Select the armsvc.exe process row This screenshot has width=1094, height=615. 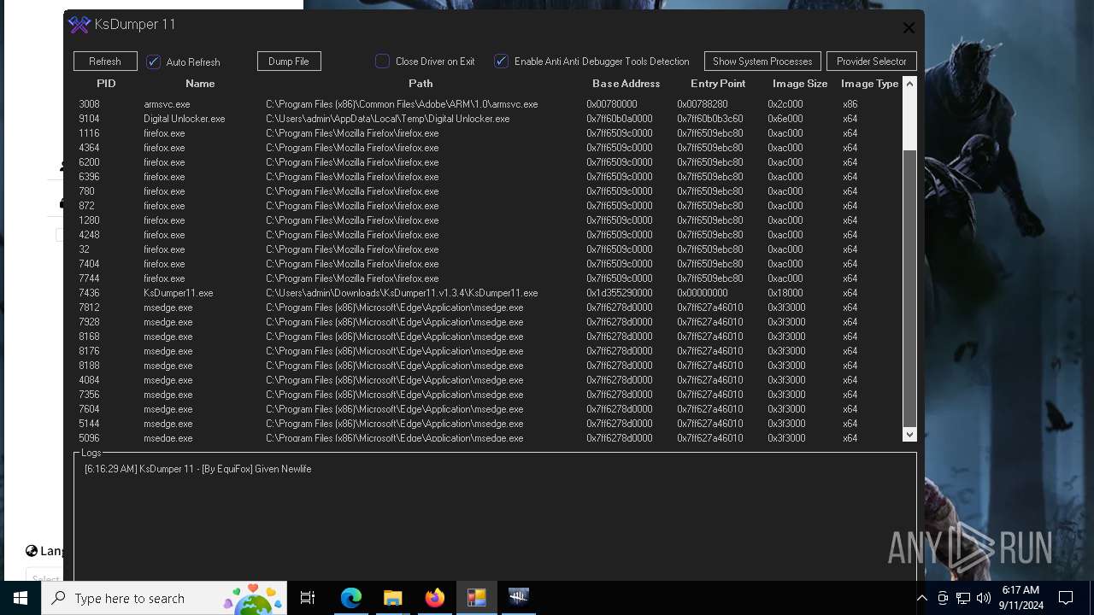click(x=487, y=104)
